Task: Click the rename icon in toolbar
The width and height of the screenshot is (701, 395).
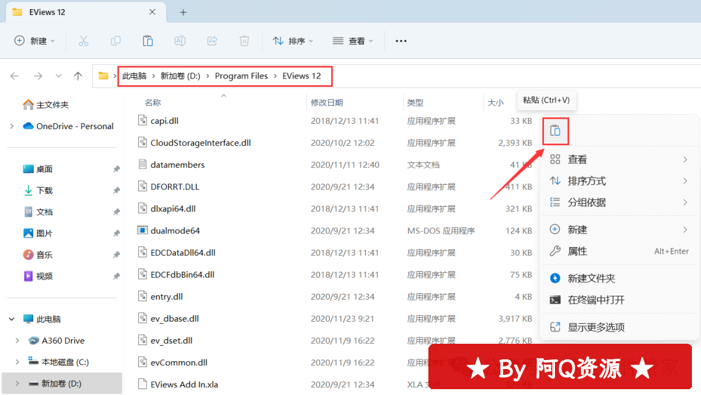Action: coord(180,41)
